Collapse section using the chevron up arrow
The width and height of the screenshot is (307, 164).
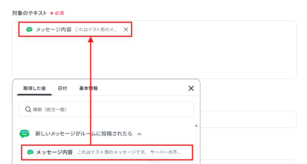point(139,134)
